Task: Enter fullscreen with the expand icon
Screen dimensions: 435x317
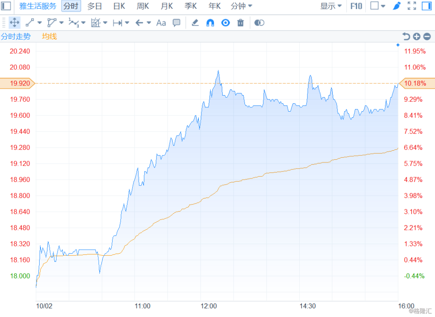Action: 412,6
